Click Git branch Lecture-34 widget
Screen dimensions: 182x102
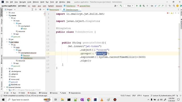[x=163, y=96]
